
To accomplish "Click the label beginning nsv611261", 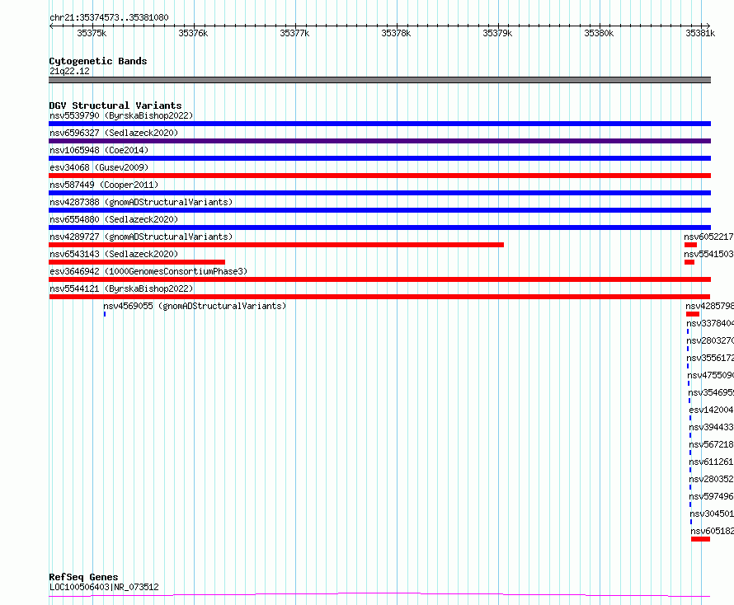I will click(712, 462).
